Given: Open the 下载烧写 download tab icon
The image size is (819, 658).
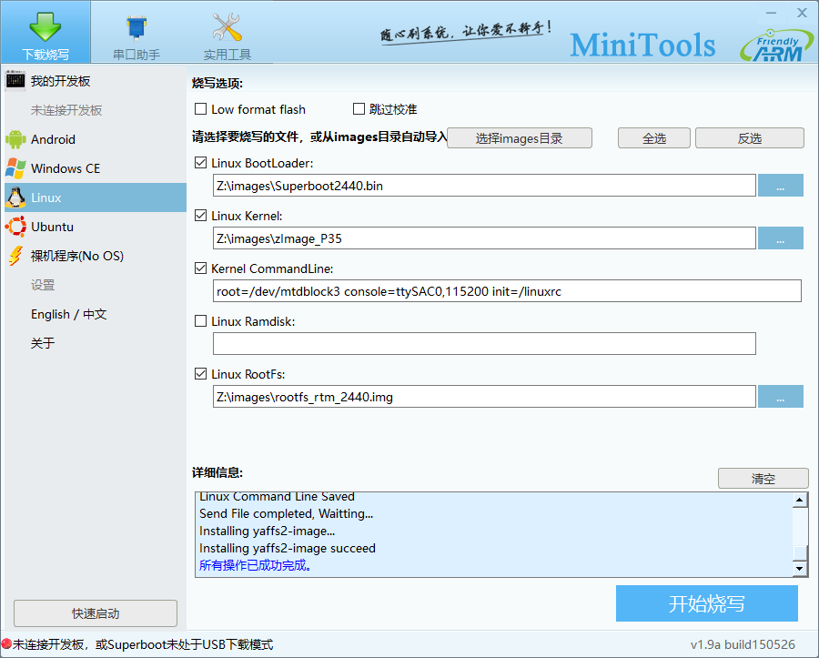Looking at the screenshot, I should (x=45, y=26).
